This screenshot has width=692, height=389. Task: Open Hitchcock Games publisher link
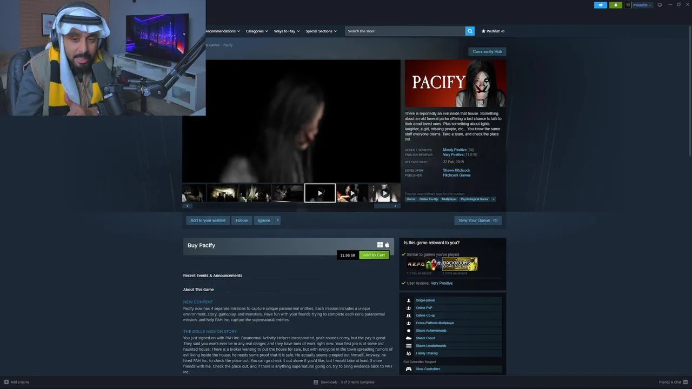(x=457, y=175)
